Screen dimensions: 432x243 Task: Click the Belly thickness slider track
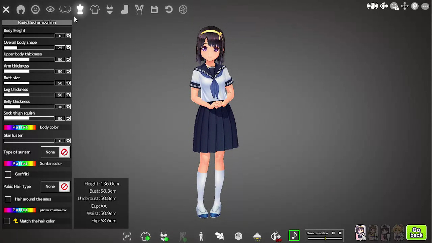tap(29, 107)
